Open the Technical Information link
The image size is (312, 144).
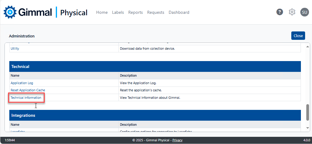(26, 98)
